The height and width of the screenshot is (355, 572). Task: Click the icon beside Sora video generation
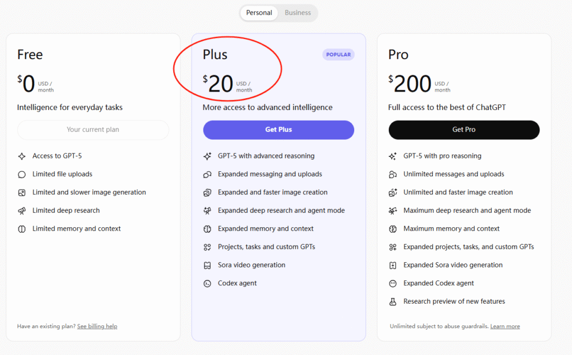coord(207,266)
